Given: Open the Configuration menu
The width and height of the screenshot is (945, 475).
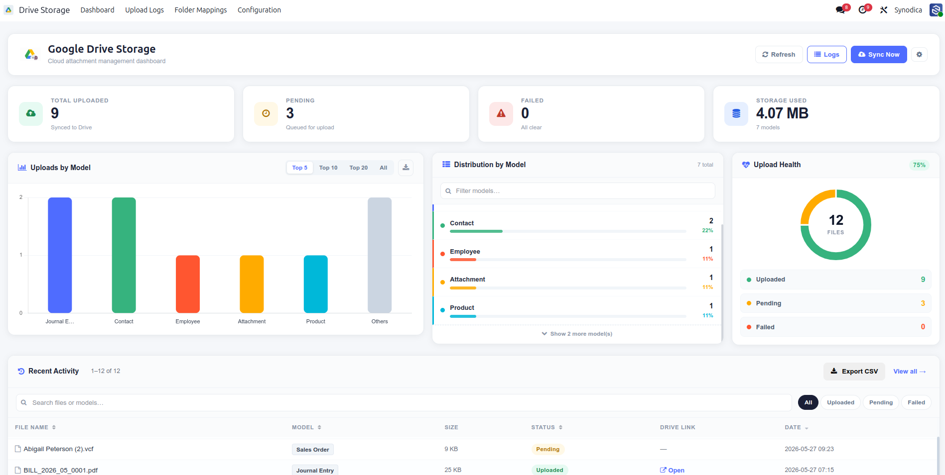Looking at the screenshot, I should pyautogui.click(x=259, y=10).
